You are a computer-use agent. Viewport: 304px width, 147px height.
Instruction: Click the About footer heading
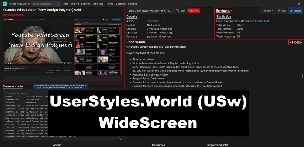pos(57,145)
